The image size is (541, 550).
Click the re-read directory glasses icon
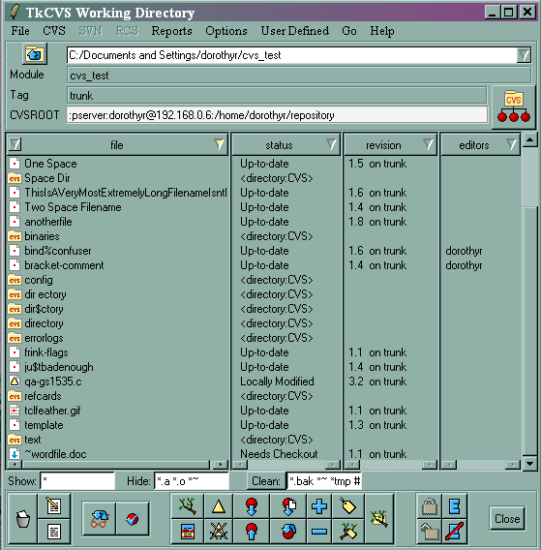pyautogui.click(x=100, y=519)
